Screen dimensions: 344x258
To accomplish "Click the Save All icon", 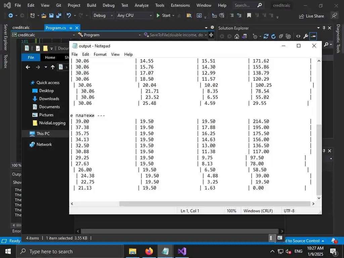I will (59, 15).
